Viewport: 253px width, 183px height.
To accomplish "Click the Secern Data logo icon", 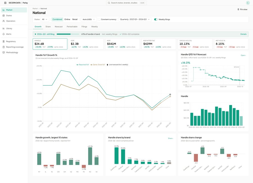I will click(5, 3).
